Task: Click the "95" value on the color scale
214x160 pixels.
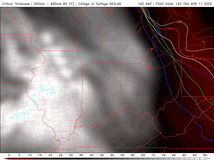Action: (205, 155)
